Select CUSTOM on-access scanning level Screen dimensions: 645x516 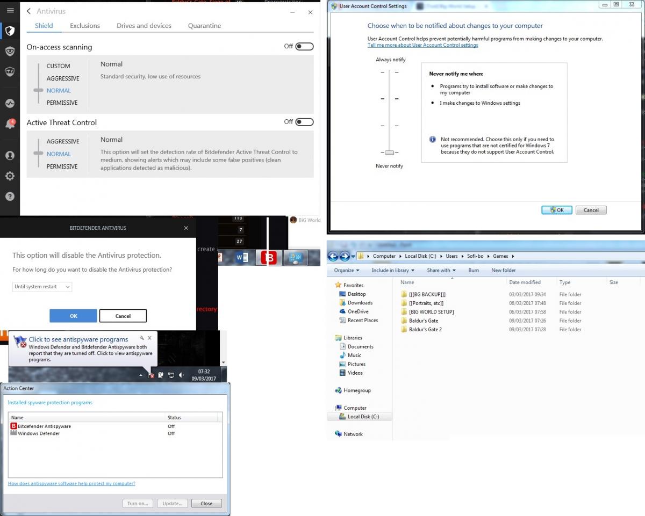coord(58,66)
